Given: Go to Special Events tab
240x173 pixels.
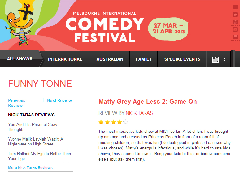Looking at the screenshot, I should (x=182, y=59).
